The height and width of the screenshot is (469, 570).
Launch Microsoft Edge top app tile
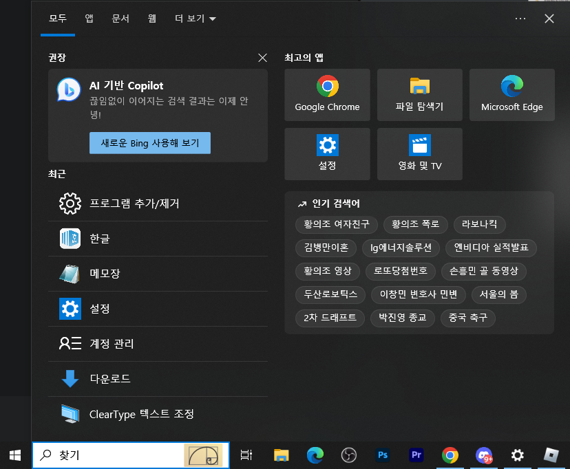[x=512, y=95]
